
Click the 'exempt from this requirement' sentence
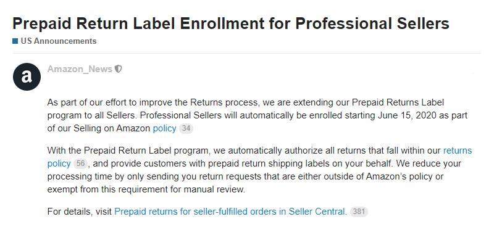click(x=146, y=189)
